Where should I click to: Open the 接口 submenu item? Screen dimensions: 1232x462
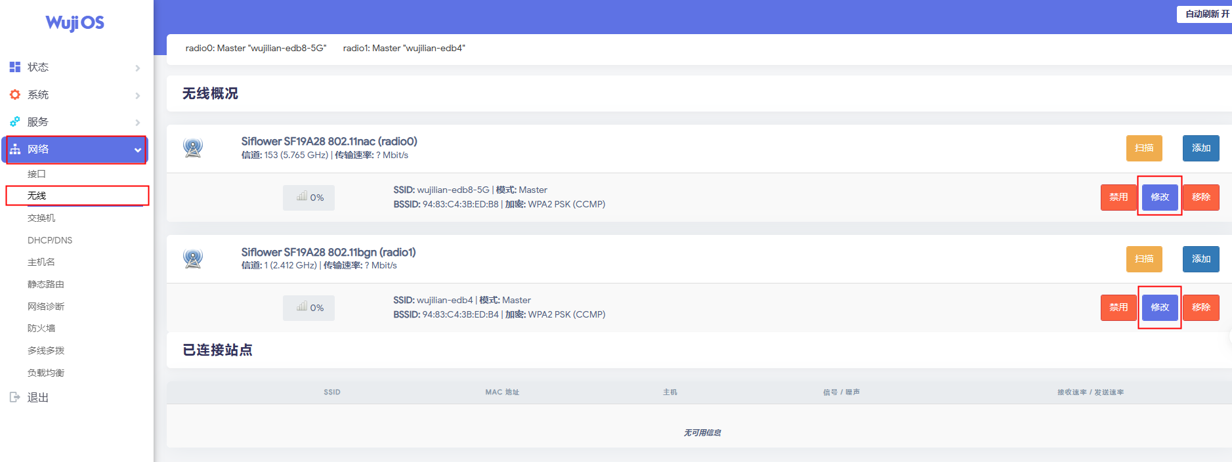(37, 174)
